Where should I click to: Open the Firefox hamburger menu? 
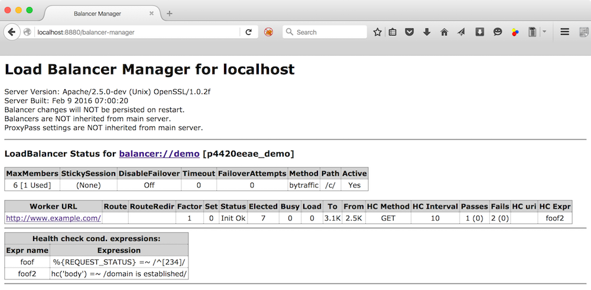[565, 32]
